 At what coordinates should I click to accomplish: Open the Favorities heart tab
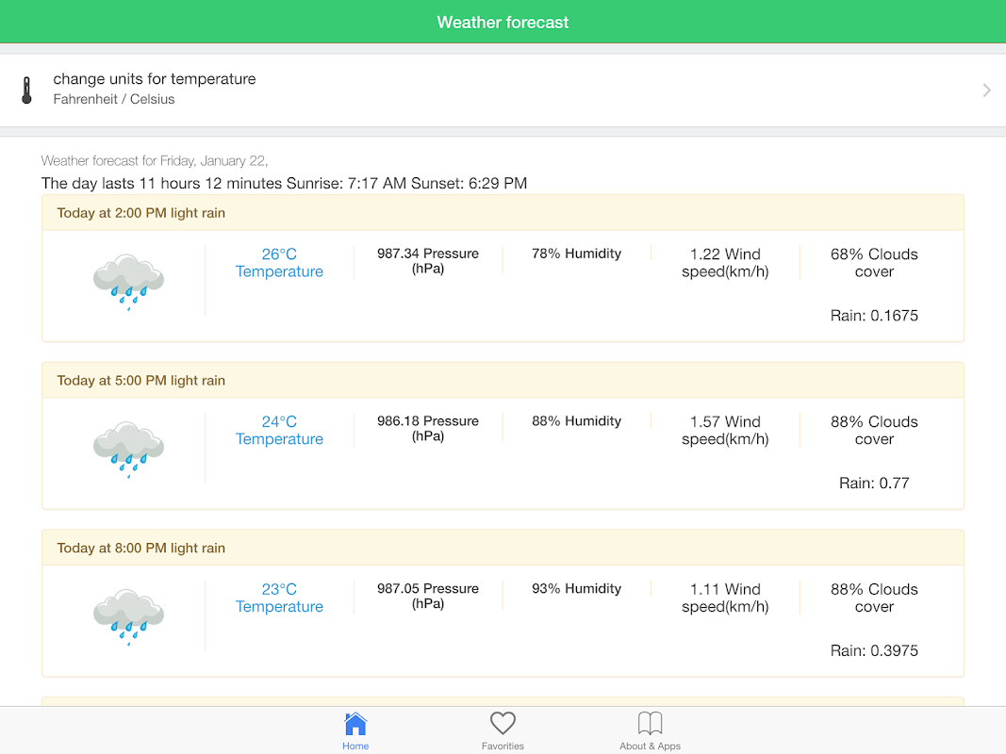click(x=503, y=730)
